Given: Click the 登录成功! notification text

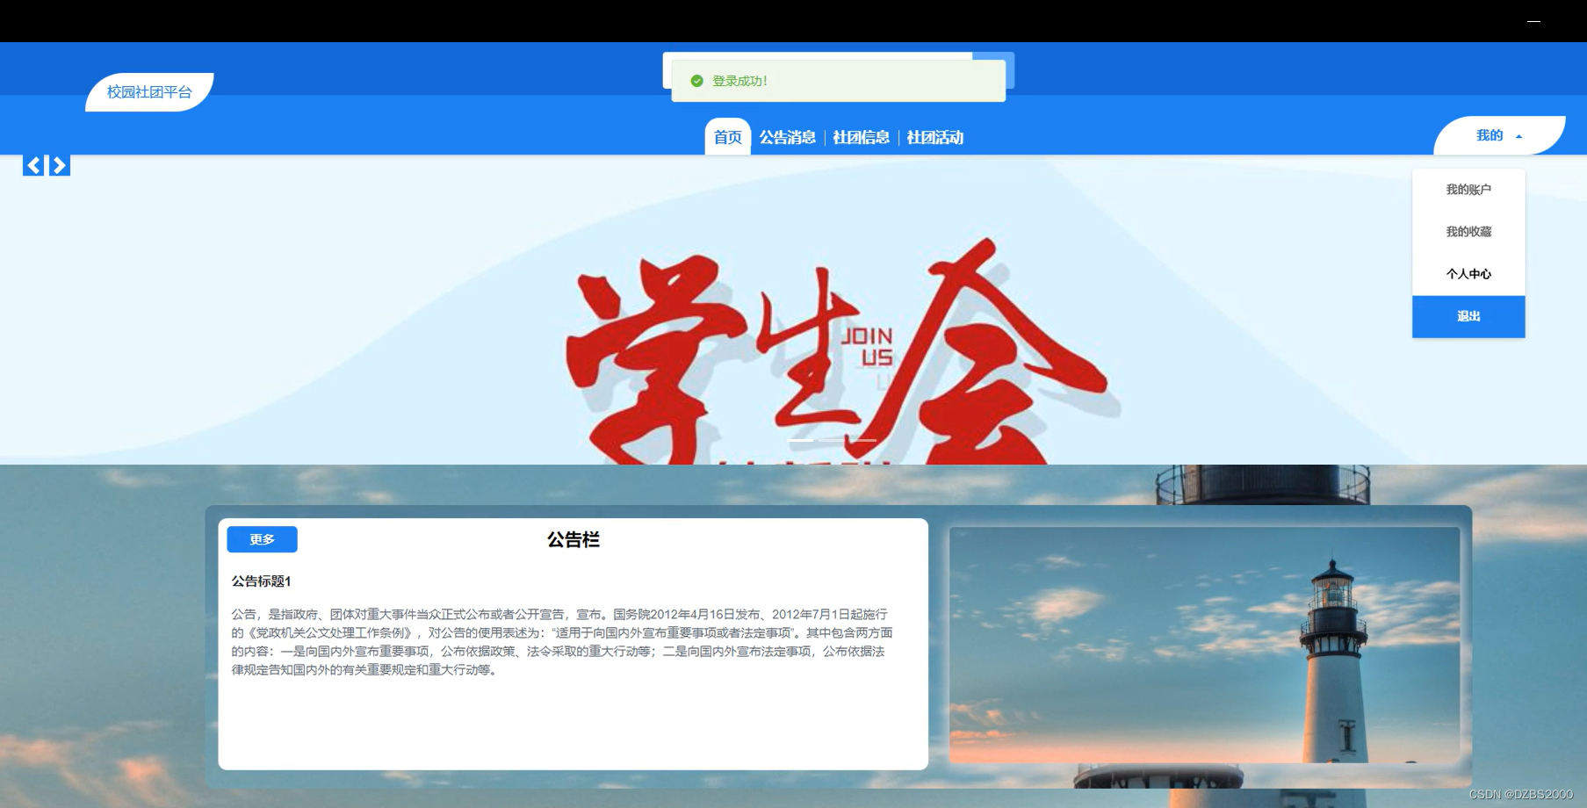Looking at the screenshot, I should 739,81.
